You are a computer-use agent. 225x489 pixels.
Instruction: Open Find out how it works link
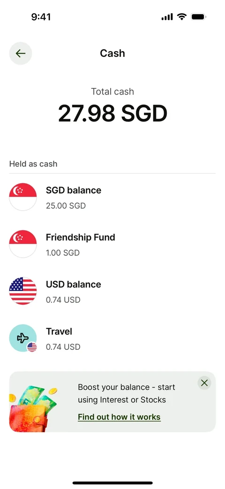click(x=119, y=417)
